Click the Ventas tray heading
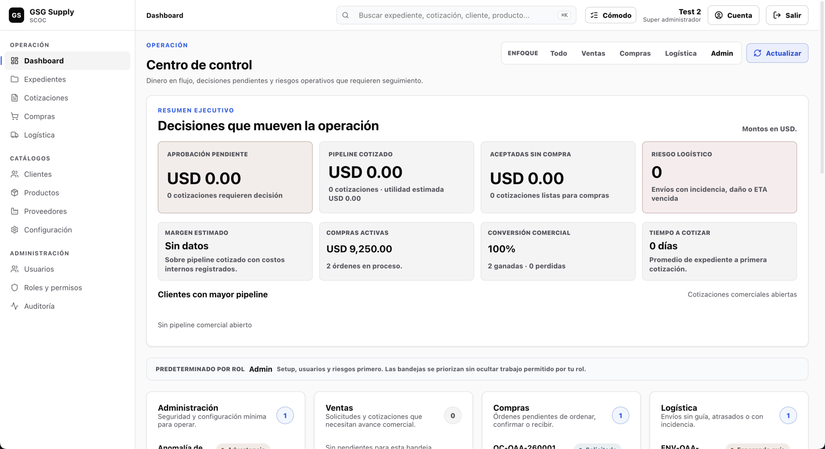Image resolution: width=825 pixels, height=449 pixels. (339, 408)
